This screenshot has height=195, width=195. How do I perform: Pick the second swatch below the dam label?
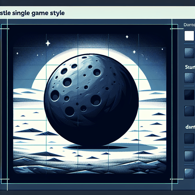click(189, 156)
